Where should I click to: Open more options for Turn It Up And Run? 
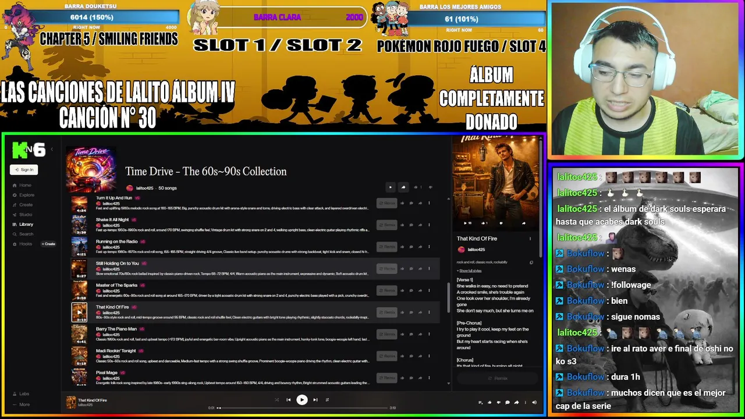click(429, 203)
